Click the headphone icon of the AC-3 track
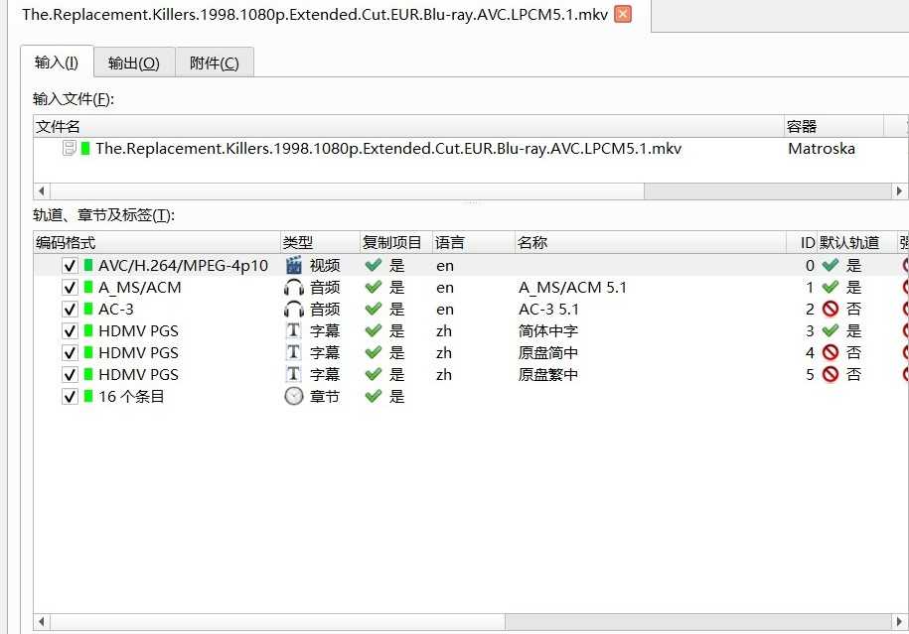The image size is (909, 634). (x=294, y=310)
